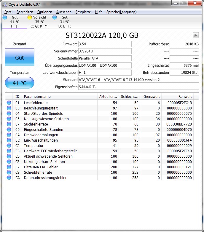Select the Neu zugewiesene Sektoren text
The image size is (204, 232).
[46, 119]
